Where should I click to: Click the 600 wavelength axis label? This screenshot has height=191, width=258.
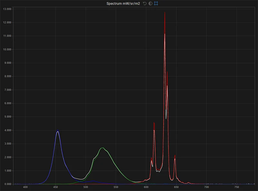(x=146, y=187)
